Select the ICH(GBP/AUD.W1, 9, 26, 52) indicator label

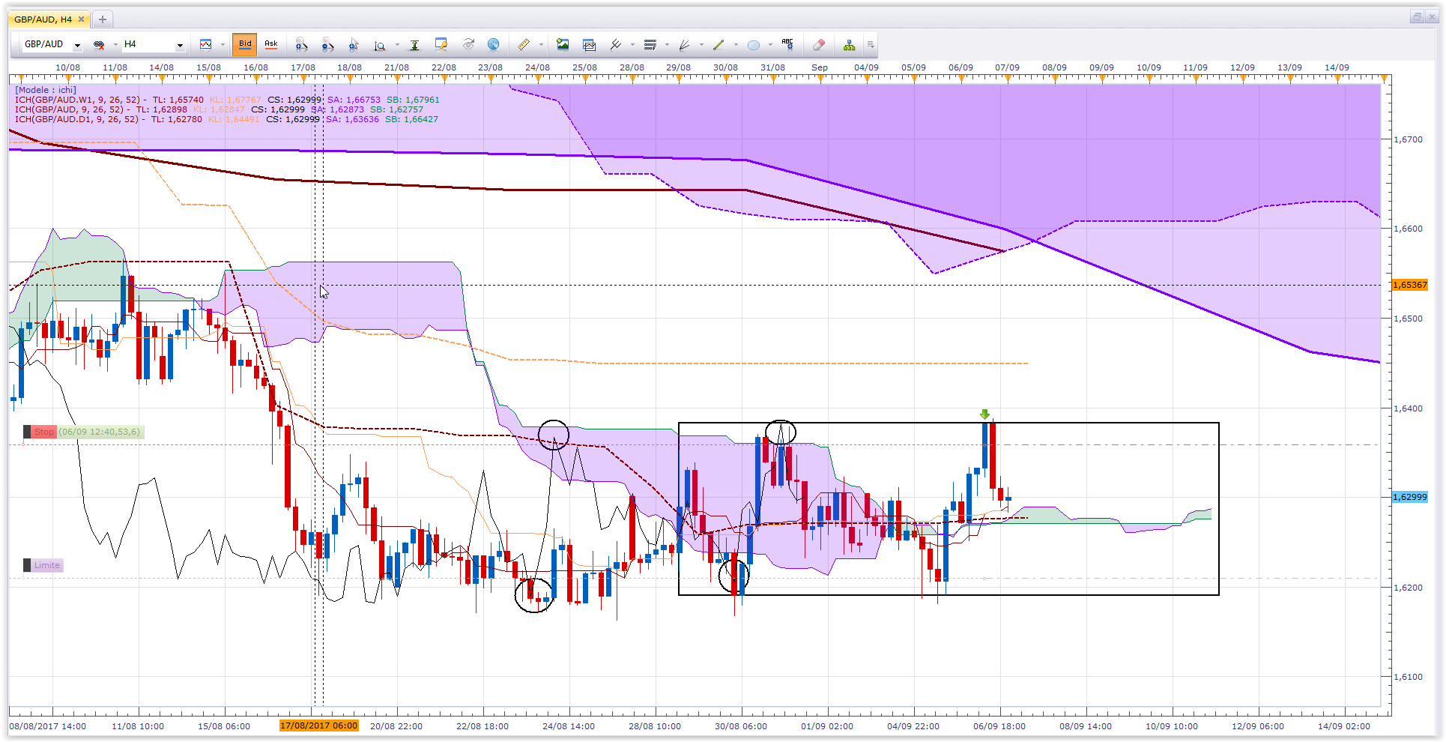click(x=77, y=100)
